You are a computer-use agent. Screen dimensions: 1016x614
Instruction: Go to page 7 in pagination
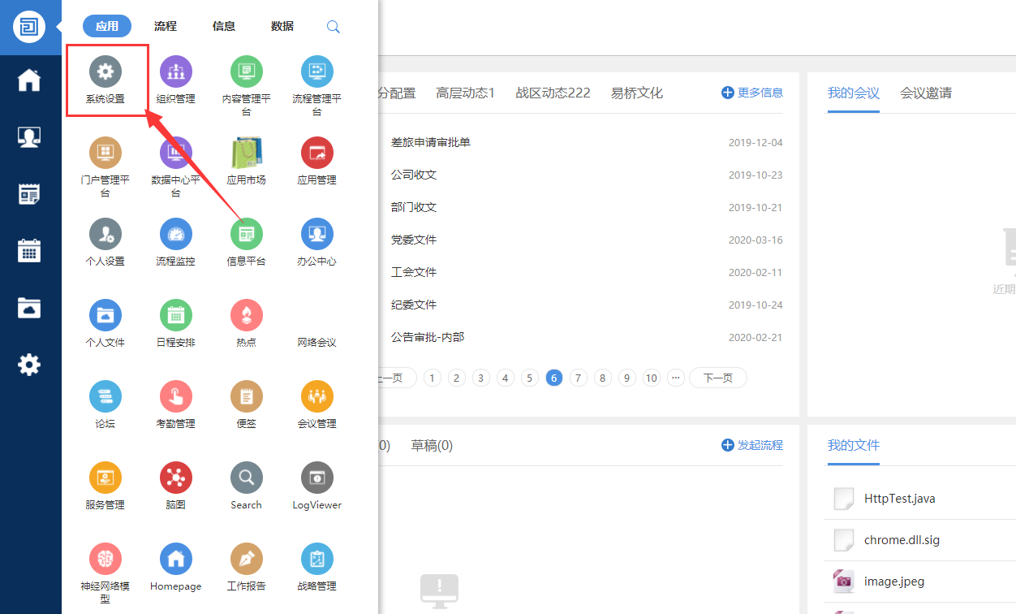(x=579, y=378)
